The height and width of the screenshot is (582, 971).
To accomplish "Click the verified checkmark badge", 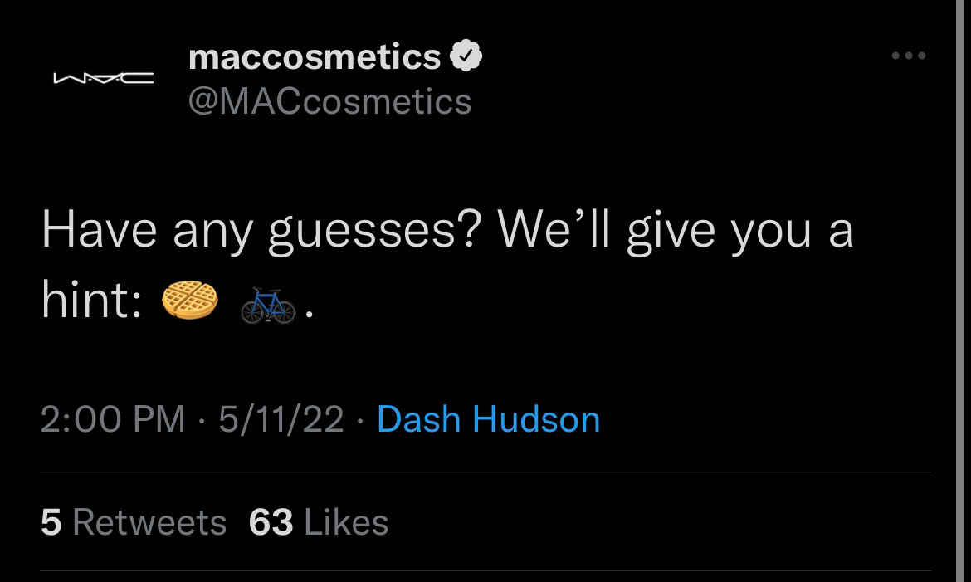I will 466,57.
